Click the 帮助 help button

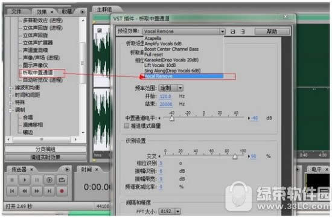click(272, 31)
